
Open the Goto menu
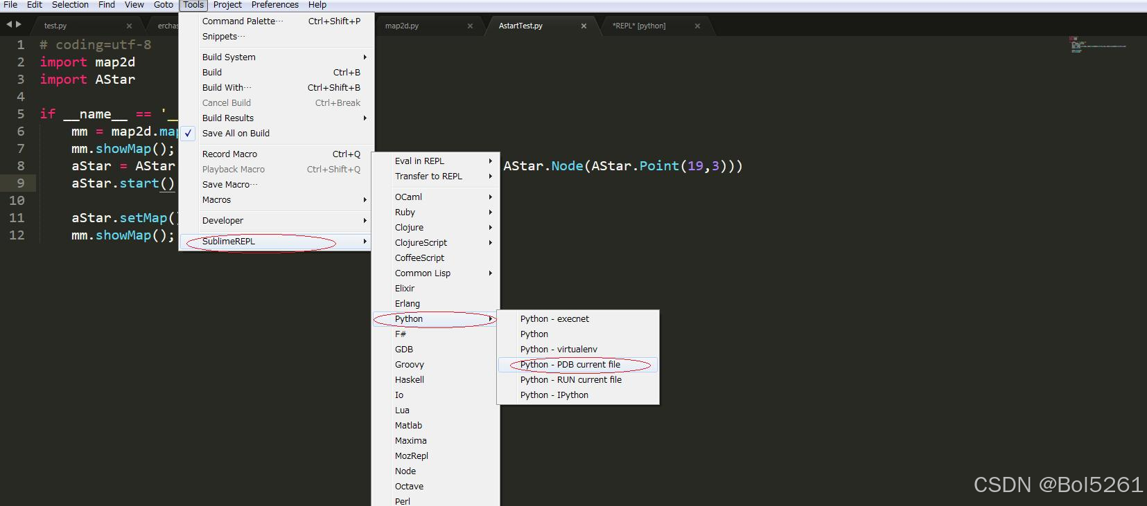(x=164, y=5)
